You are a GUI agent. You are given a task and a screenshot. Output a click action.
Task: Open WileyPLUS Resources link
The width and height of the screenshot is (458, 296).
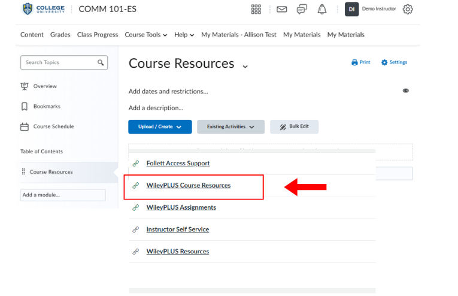(178, 252)
